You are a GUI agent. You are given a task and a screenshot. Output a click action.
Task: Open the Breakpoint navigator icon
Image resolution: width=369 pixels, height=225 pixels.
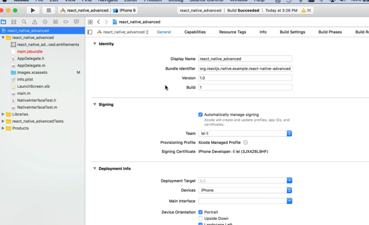66,22
